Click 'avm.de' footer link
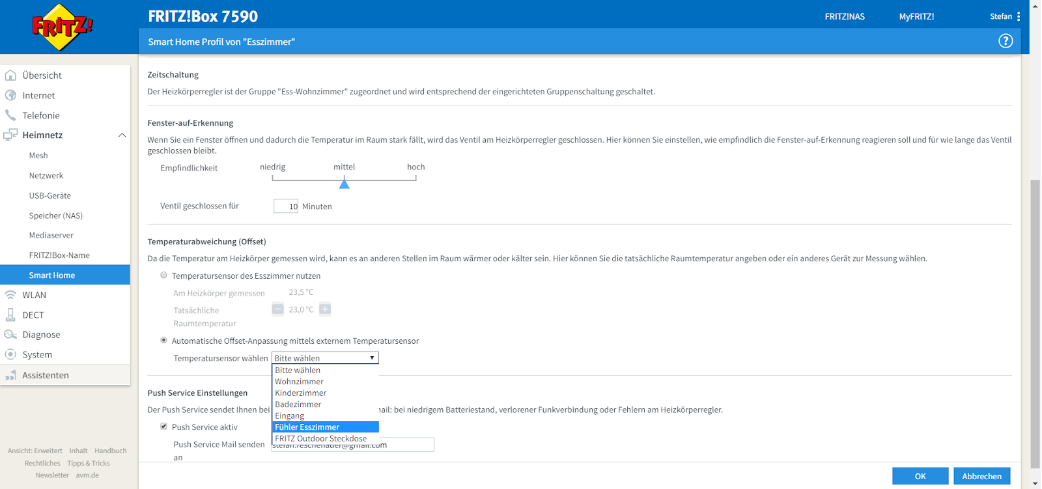The image size is (1042, 489). [x=87, y=475]
